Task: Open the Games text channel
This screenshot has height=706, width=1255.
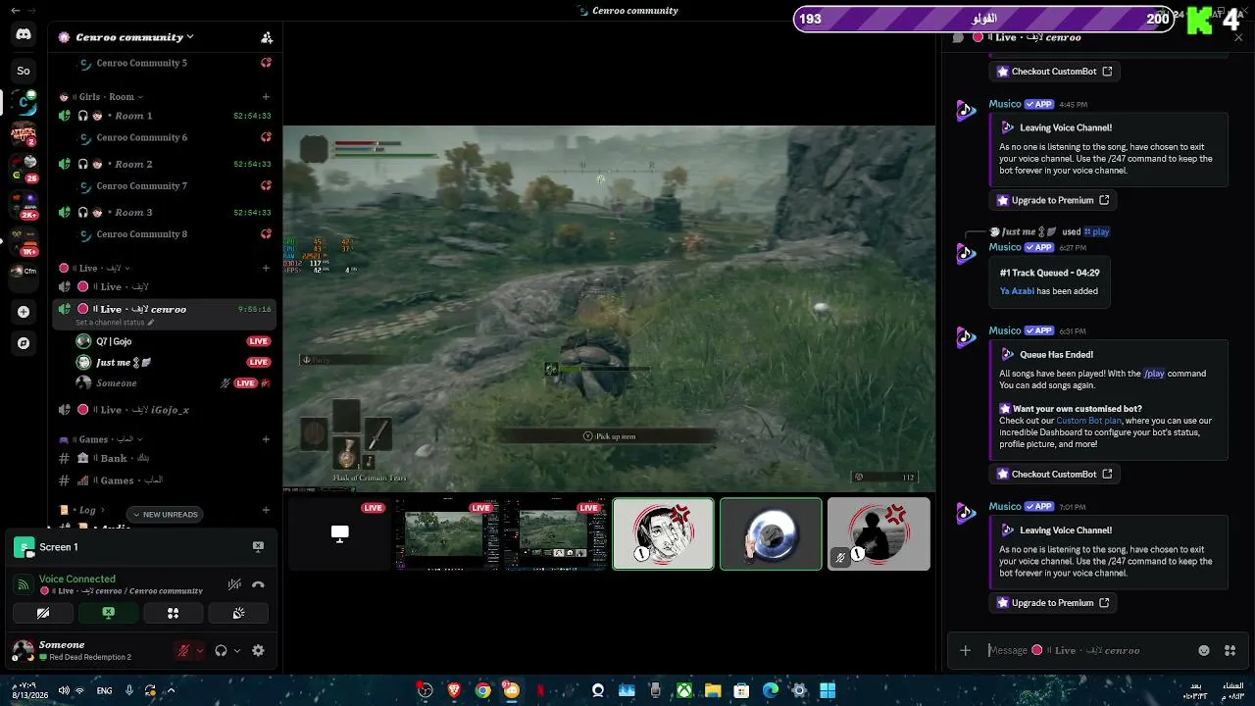Action: pos(164,480)
